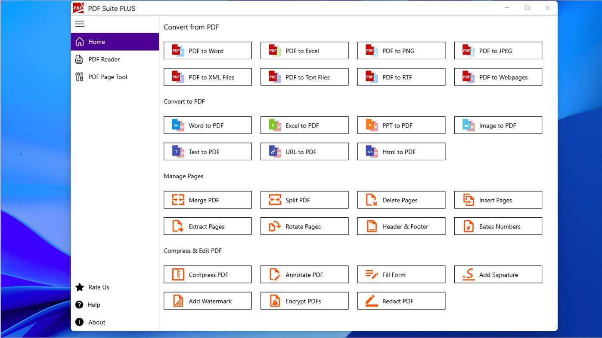Open the Merge PDF tool
Viewport: 602px width, 338px height.
207,199
